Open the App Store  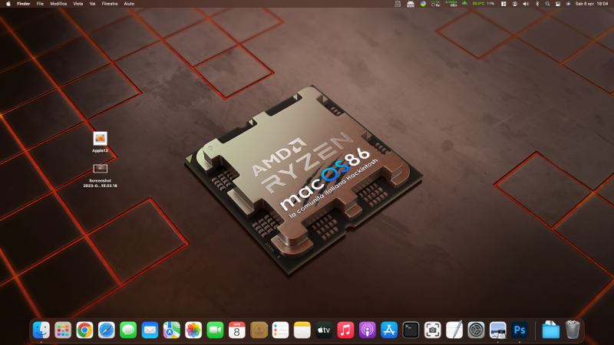(x=389, y=330)
